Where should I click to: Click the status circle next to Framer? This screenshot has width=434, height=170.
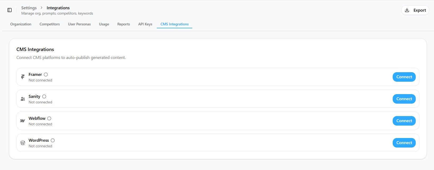click(x=46, y=75)
